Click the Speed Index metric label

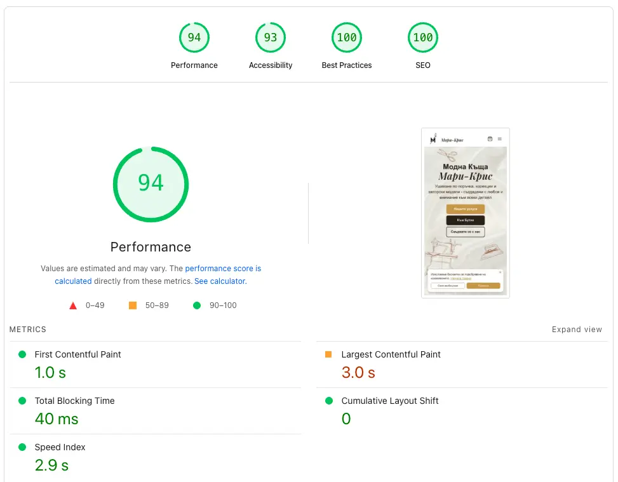[x=60, y=447]
